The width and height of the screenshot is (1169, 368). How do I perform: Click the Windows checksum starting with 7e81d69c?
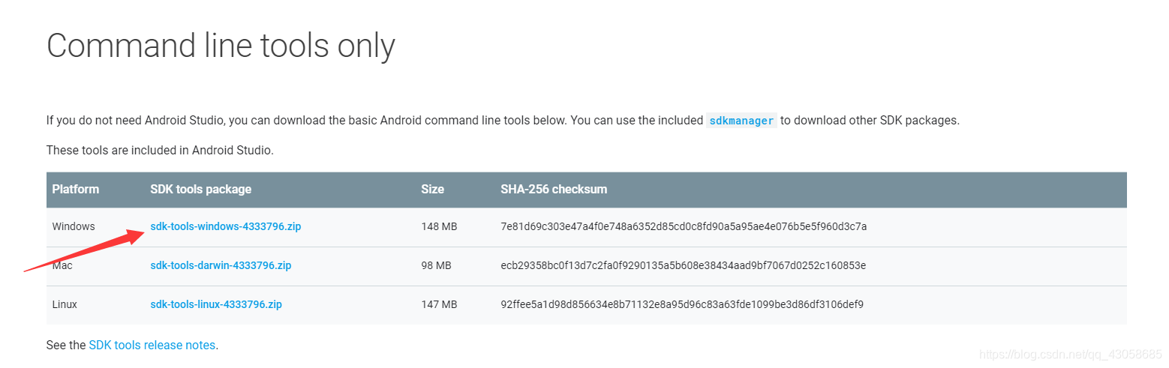(x=684, y=226)
